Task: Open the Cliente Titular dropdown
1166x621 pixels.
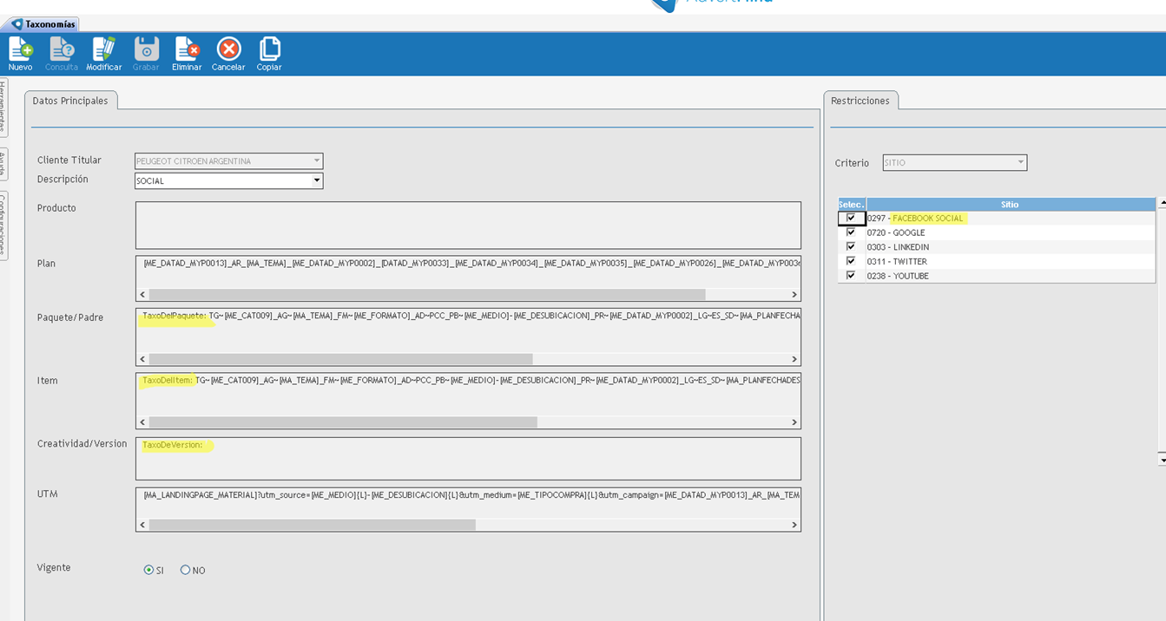Action: (317, 161)
